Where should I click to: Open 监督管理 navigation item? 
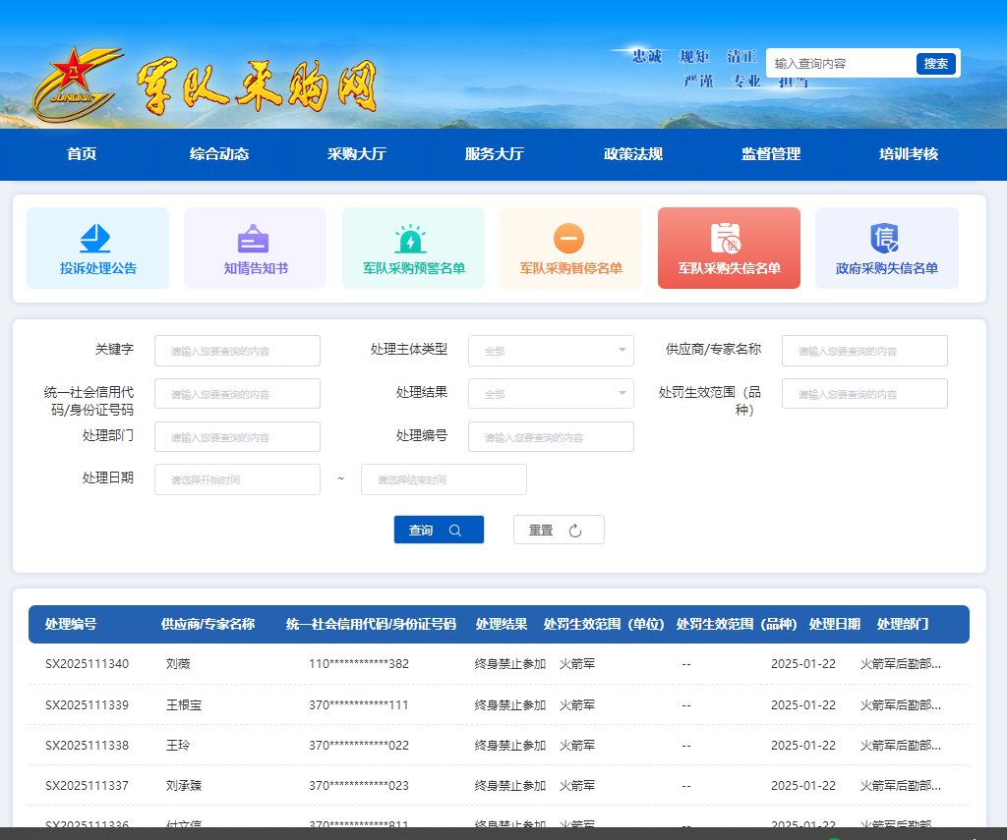tap(771, 154)
